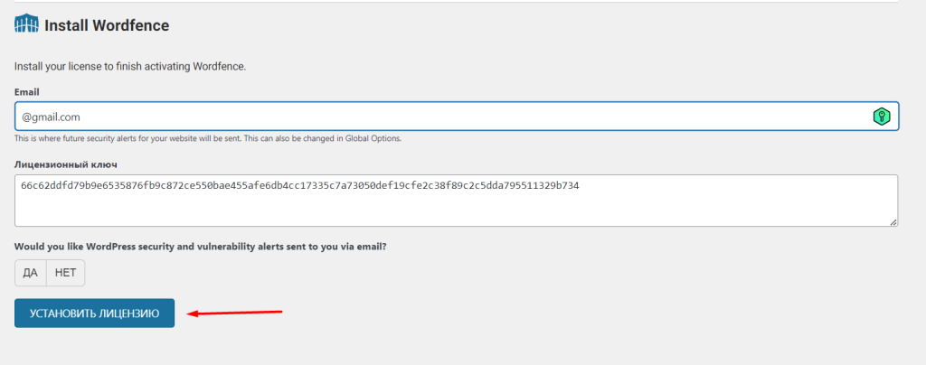Select ДА for email security alerts
Image resolution: width=926 pixels, height=365 pixels.
click(30, 273)
